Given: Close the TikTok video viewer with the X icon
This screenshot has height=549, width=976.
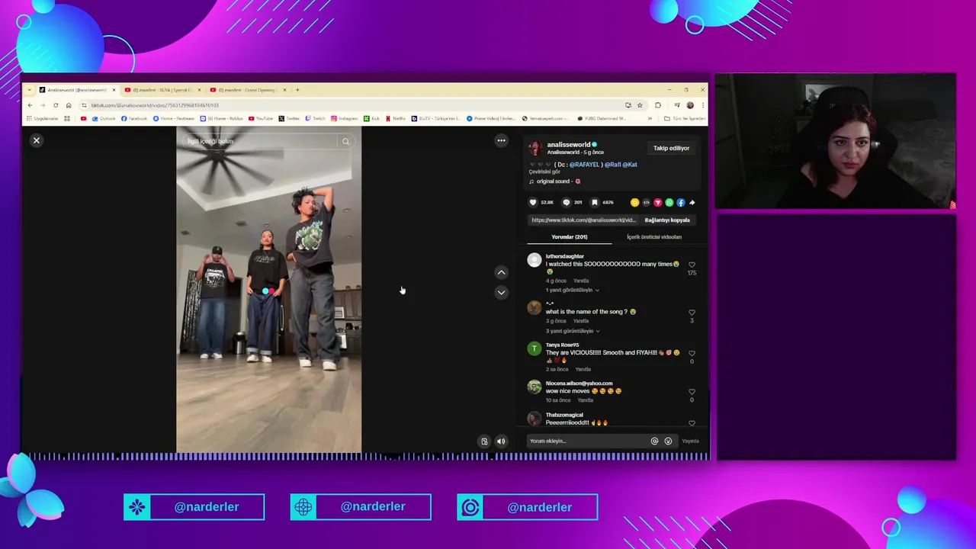Looking at the screenshot, I should (x=36, y=140).
